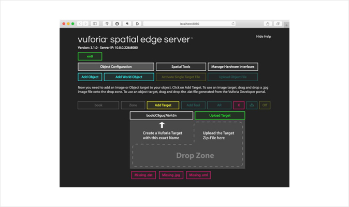This screenshot has height=207, width=349.
Task: Select the en0 network interface
Action: [90, 56]
